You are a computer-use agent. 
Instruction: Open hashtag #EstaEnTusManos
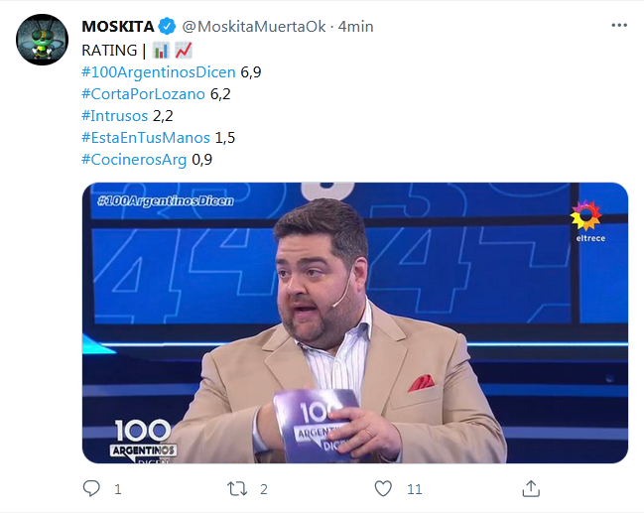tap(146, 138)
